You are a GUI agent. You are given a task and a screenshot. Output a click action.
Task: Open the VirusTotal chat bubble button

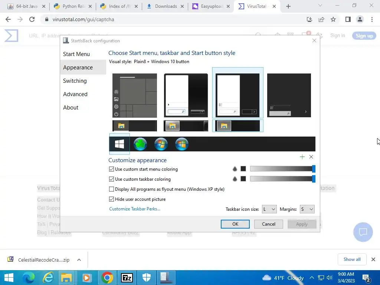[x=363, y=232]
